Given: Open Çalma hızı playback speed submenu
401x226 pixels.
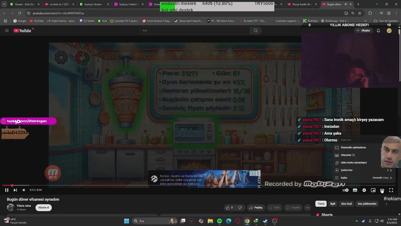Looking at the screenshot, I should (x=364, y=170).
